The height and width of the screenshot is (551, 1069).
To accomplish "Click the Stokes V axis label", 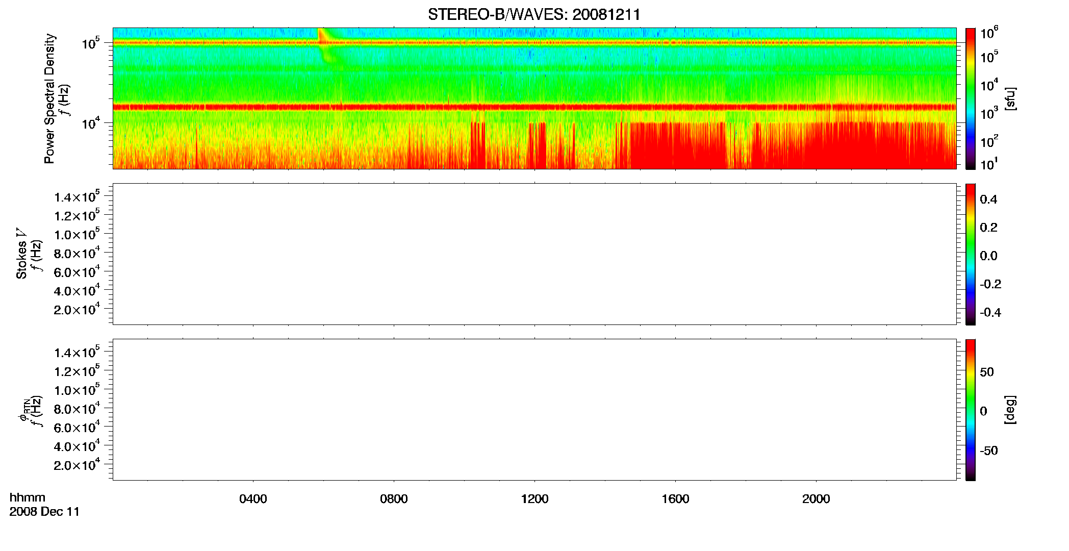I will click(x=22, y=254).
